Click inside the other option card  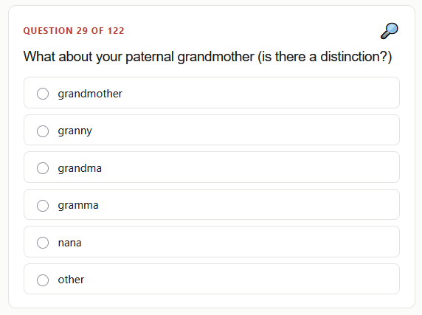[x=212, y=279]
